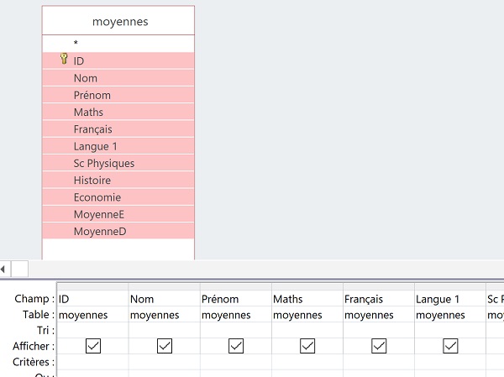
Task: Click the Champ cell containing Prénom in the grid
Action: (235, 299)
